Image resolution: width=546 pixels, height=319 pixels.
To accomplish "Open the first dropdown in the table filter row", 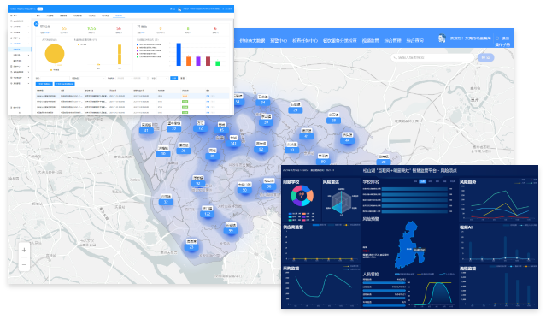I will tap(92, 78).
